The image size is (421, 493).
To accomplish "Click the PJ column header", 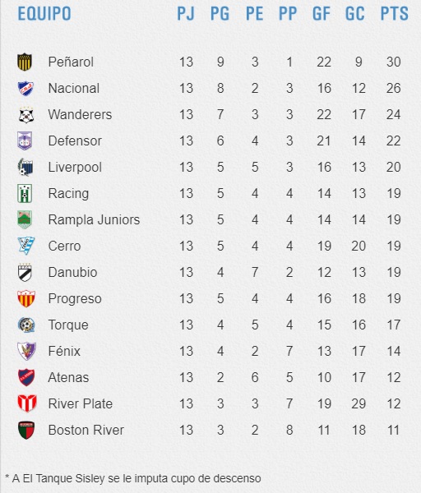I will pos(186,13).
